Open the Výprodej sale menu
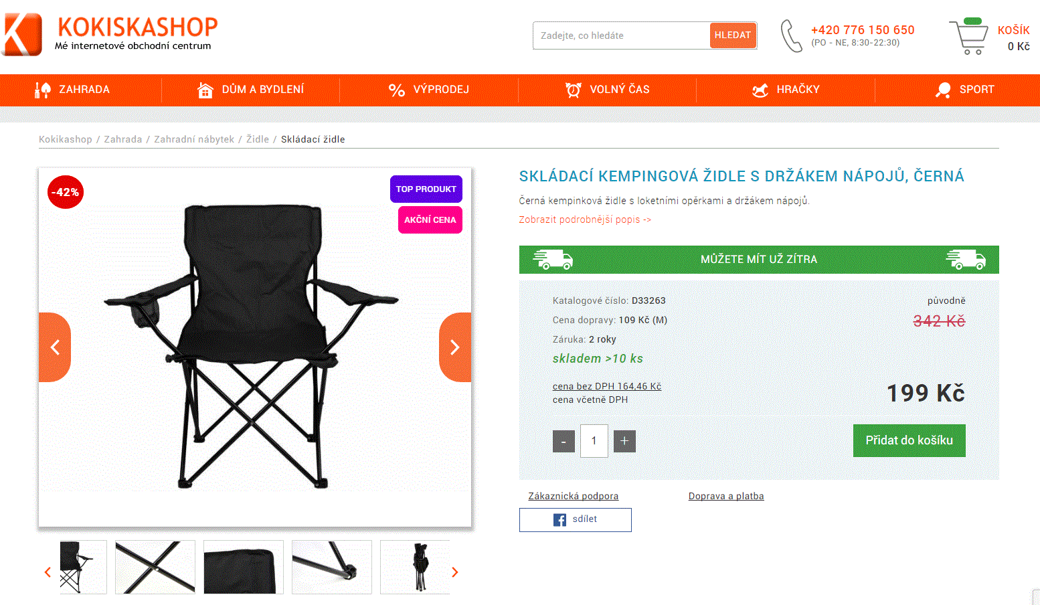 (x=429, y=90)
